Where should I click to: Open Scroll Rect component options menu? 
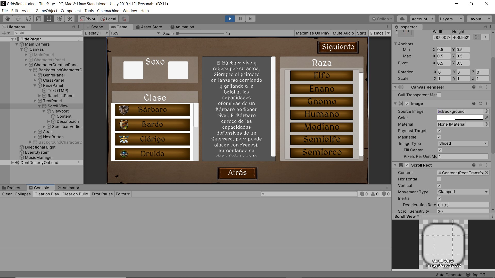[487, 165]
